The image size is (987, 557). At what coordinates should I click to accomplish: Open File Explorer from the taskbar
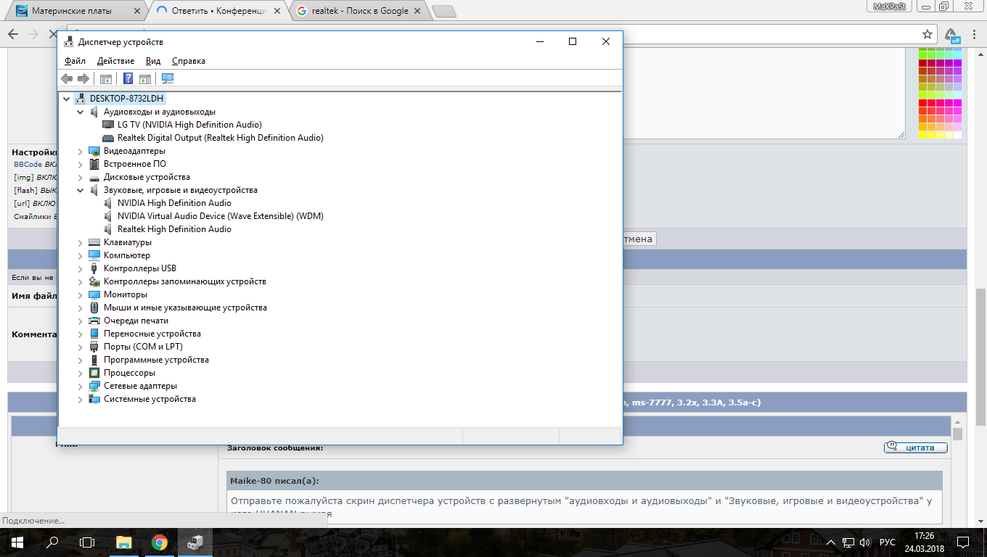[124, 542]
